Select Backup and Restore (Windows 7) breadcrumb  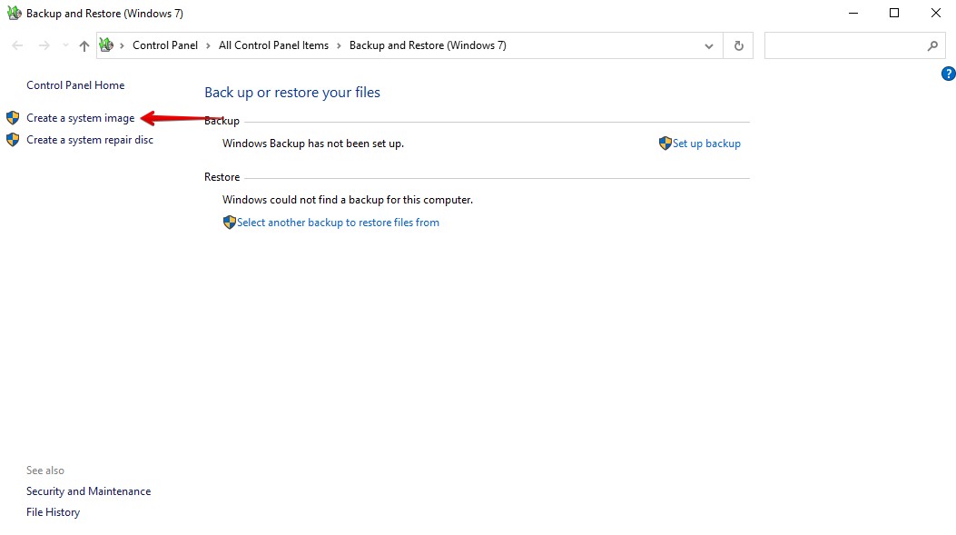click(x=428, y=45)
